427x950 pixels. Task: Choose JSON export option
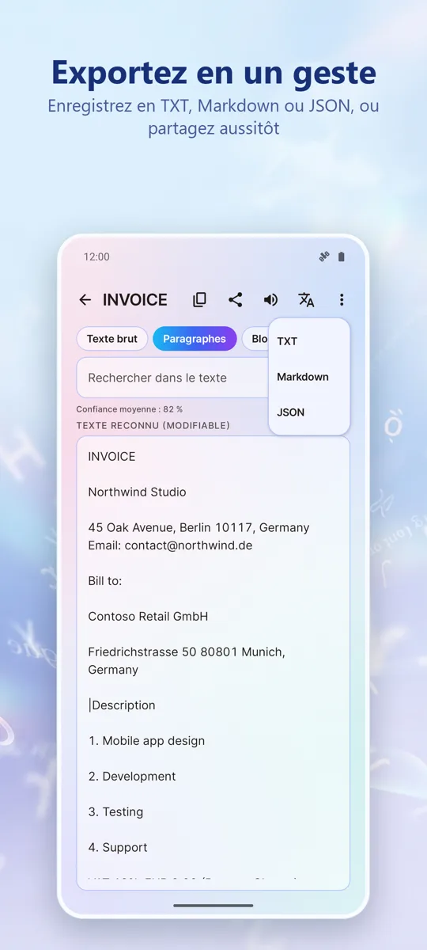click(x=309, y=412)
